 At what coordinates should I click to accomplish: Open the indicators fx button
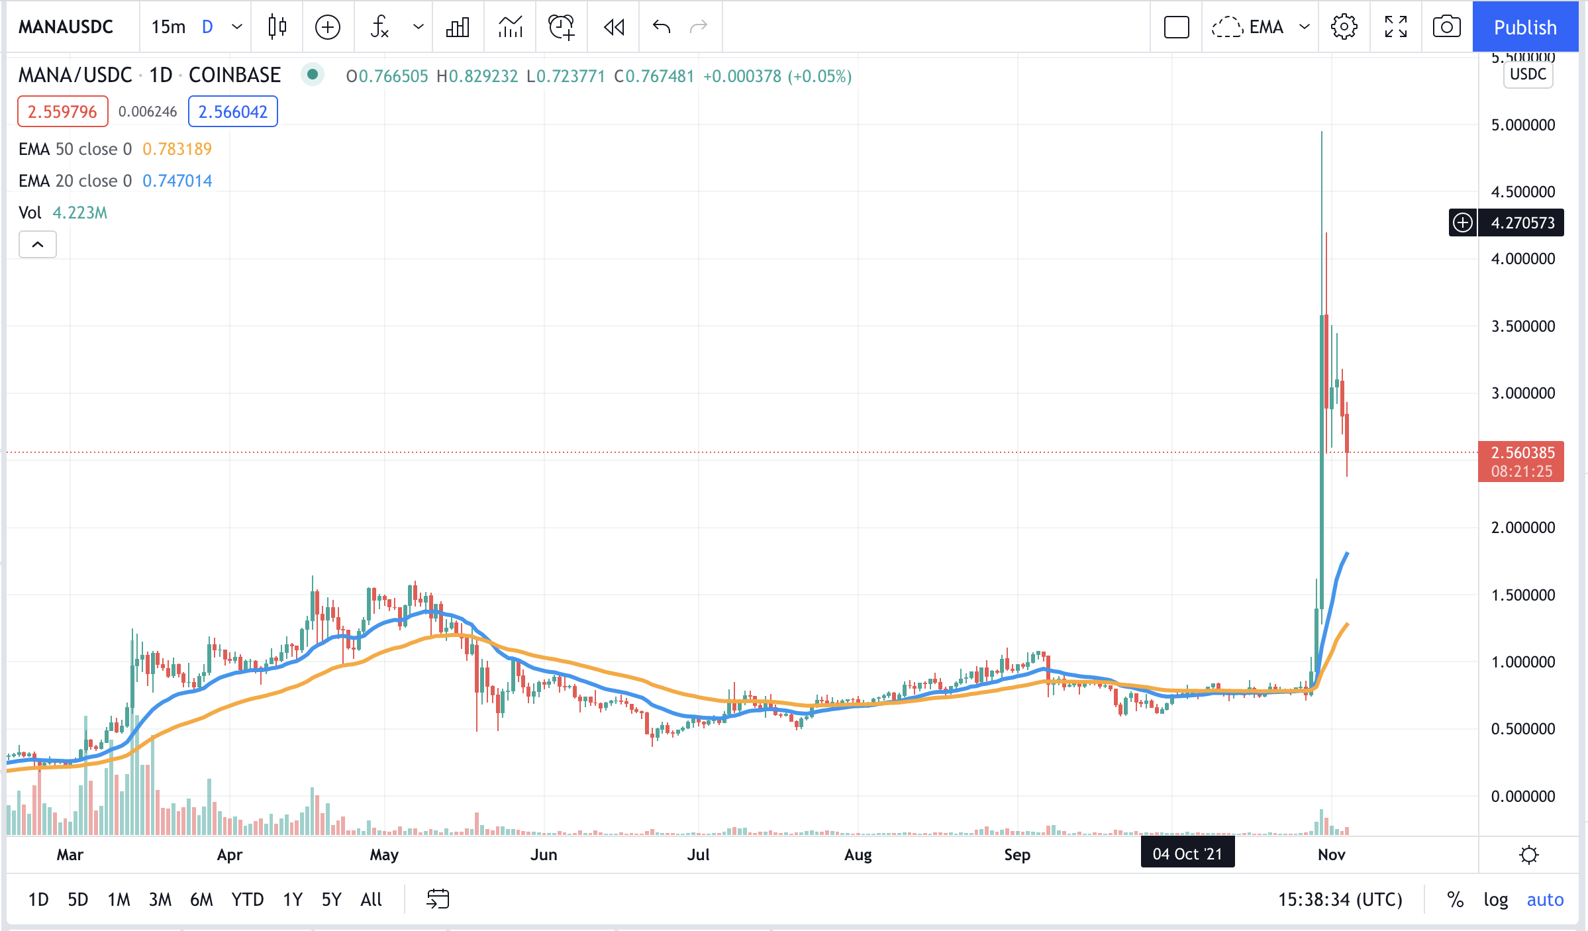pos(379,27)
